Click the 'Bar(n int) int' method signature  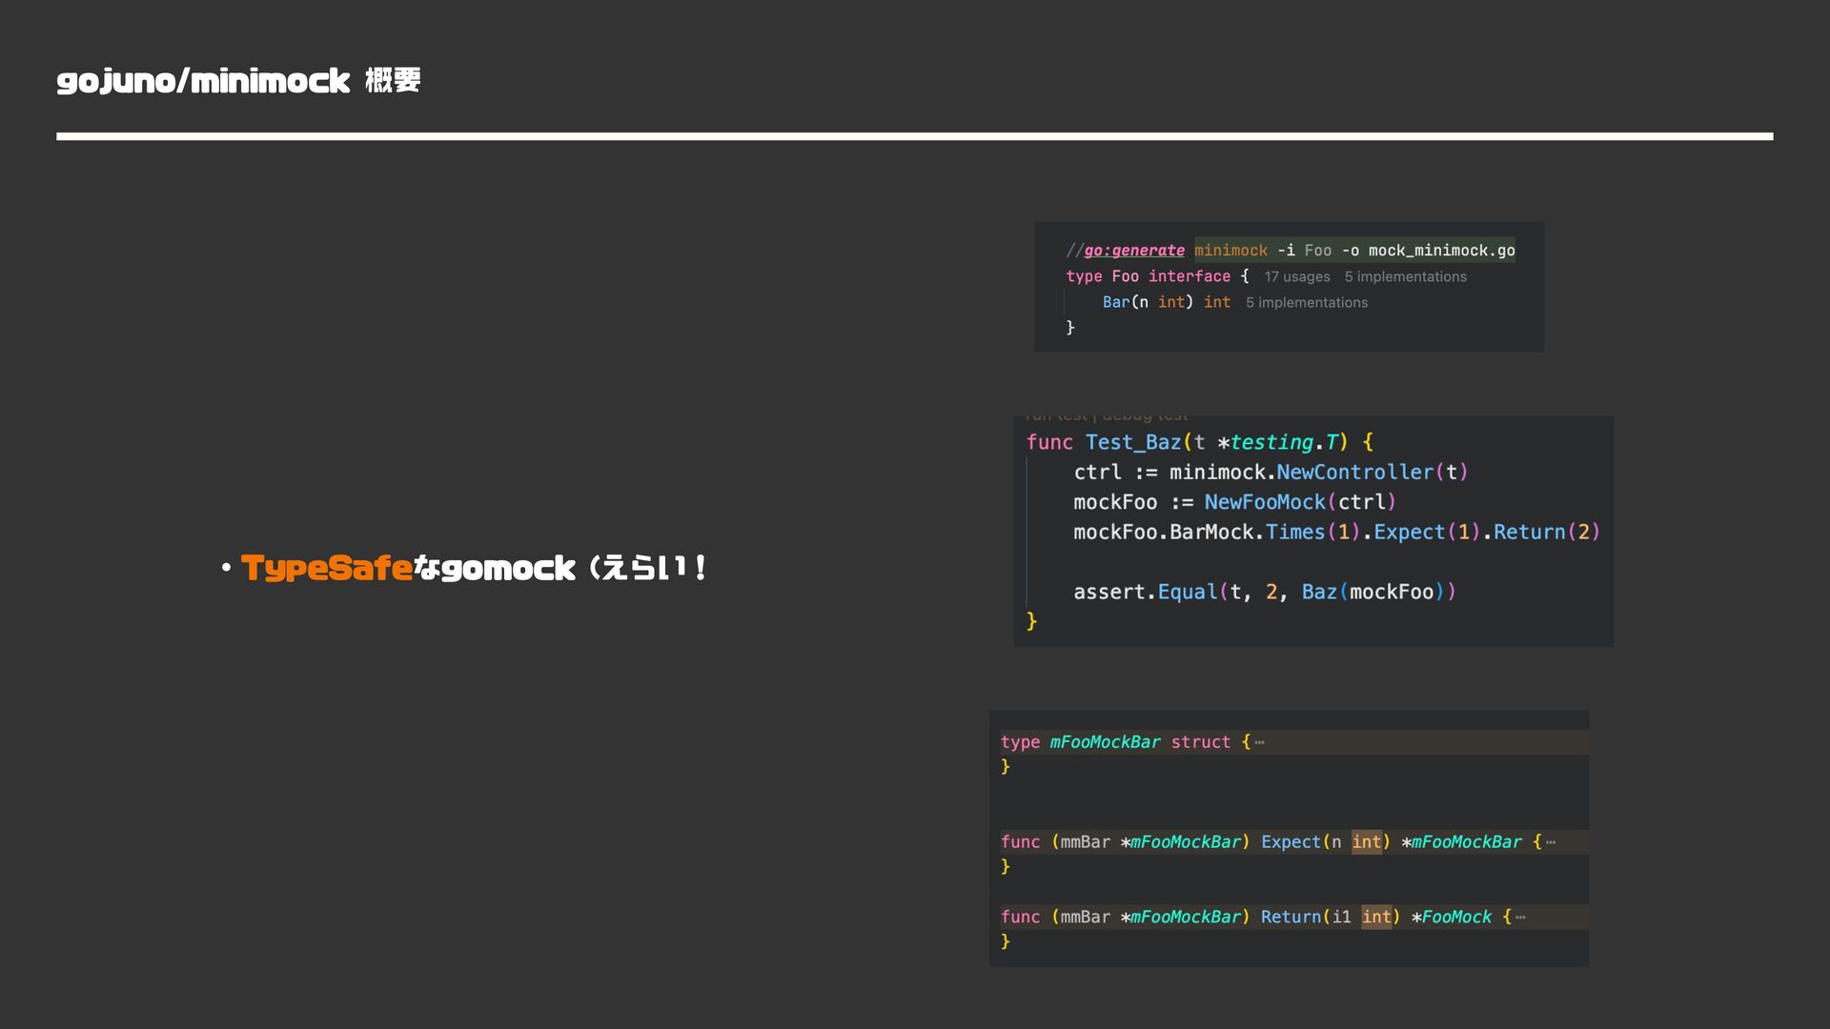click(1166, 302)
